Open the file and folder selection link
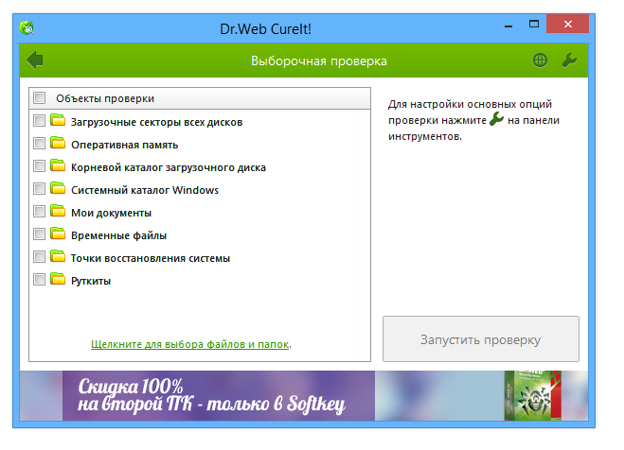624x450 pixels. (x=189, y=344)
